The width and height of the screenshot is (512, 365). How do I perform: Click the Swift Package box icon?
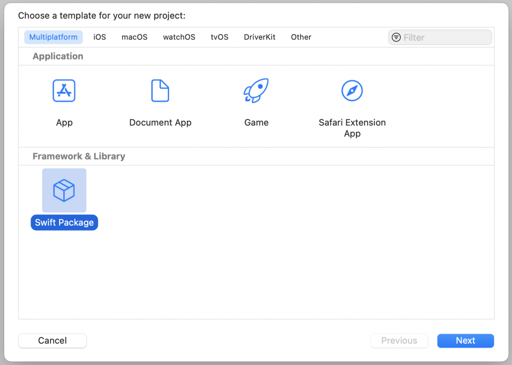[64, 191]
